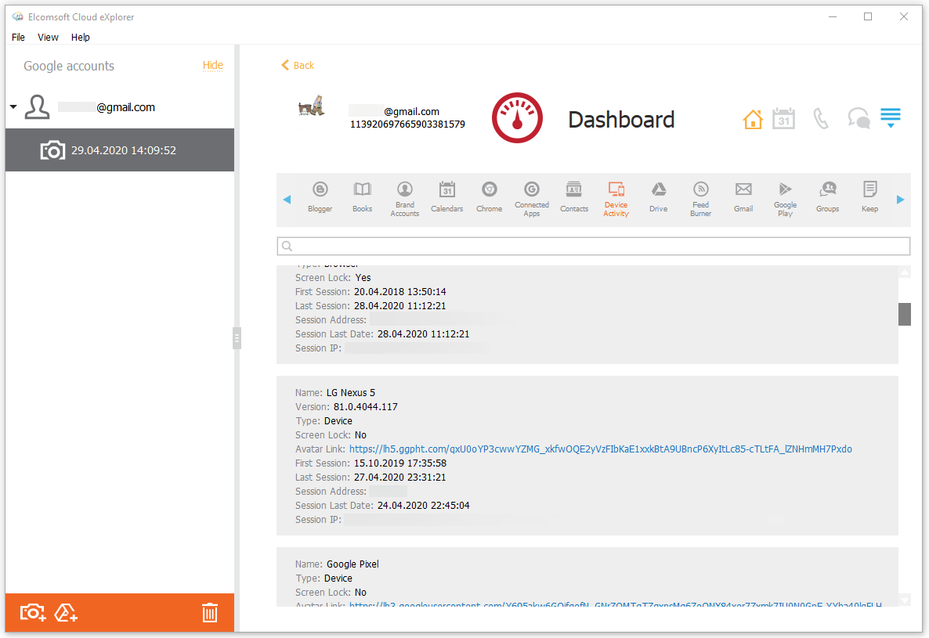Add a new account with the person icon
Screen dimensions: 929x638
pyautogui.click(x=66, y=613)
